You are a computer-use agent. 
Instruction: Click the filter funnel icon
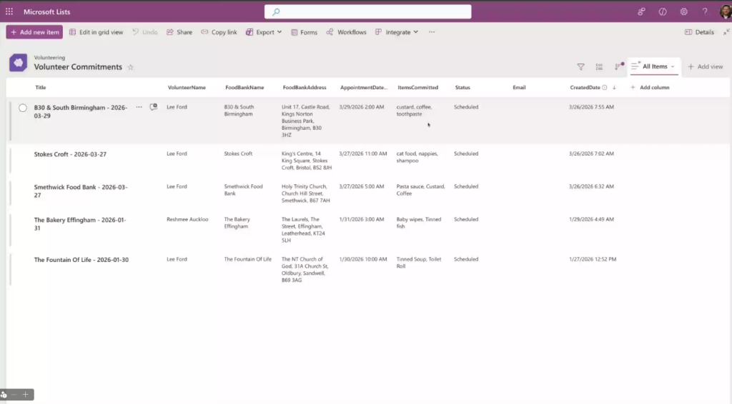coord(580,67)
